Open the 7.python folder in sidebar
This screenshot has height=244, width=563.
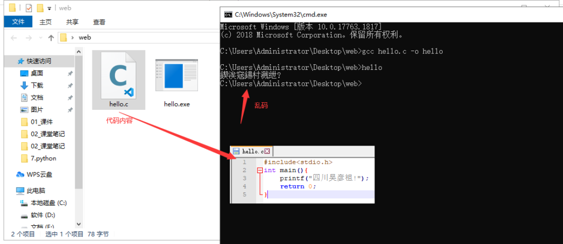pos(43,158)
